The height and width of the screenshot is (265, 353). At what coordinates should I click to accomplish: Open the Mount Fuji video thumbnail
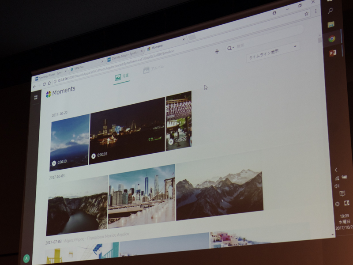(70, 142)
